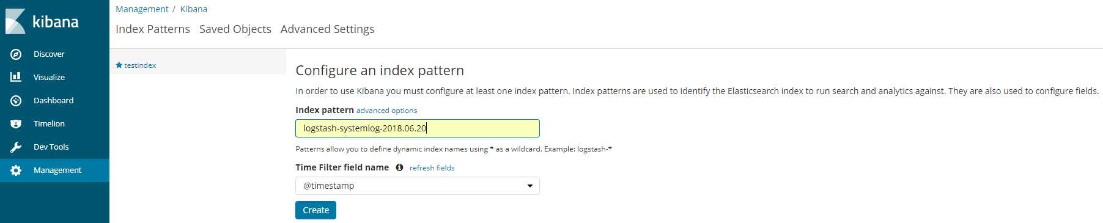Switch to the Index Patterns tab

coord(153,29)
